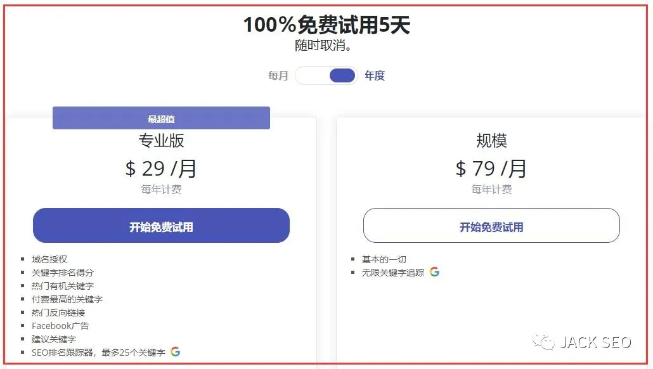Click the 规模 plan title
Screen dimensions: 653x369
point(491,140)
